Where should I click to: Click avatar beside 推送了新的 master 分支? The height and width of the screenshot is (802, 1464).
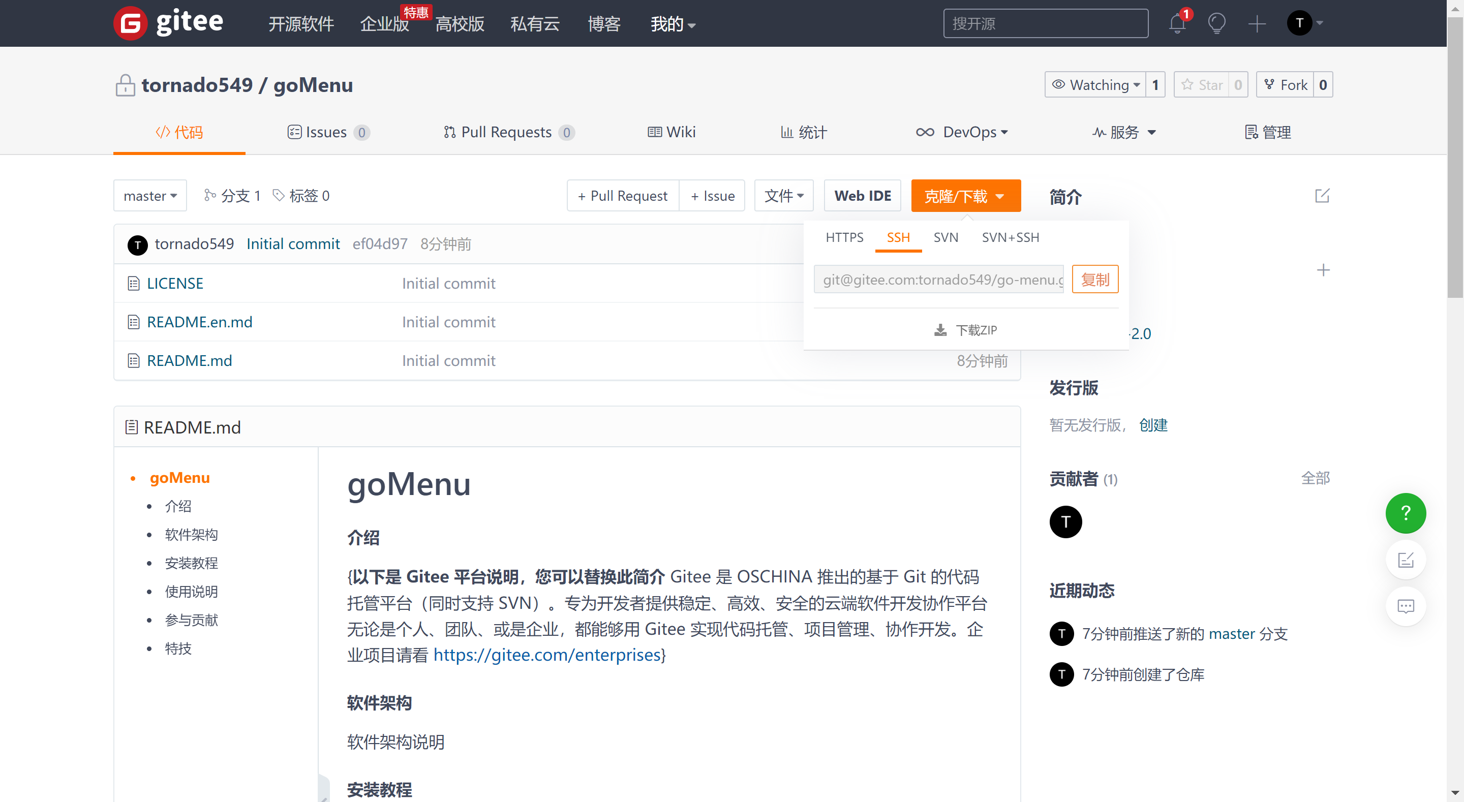coord(1061,634)
